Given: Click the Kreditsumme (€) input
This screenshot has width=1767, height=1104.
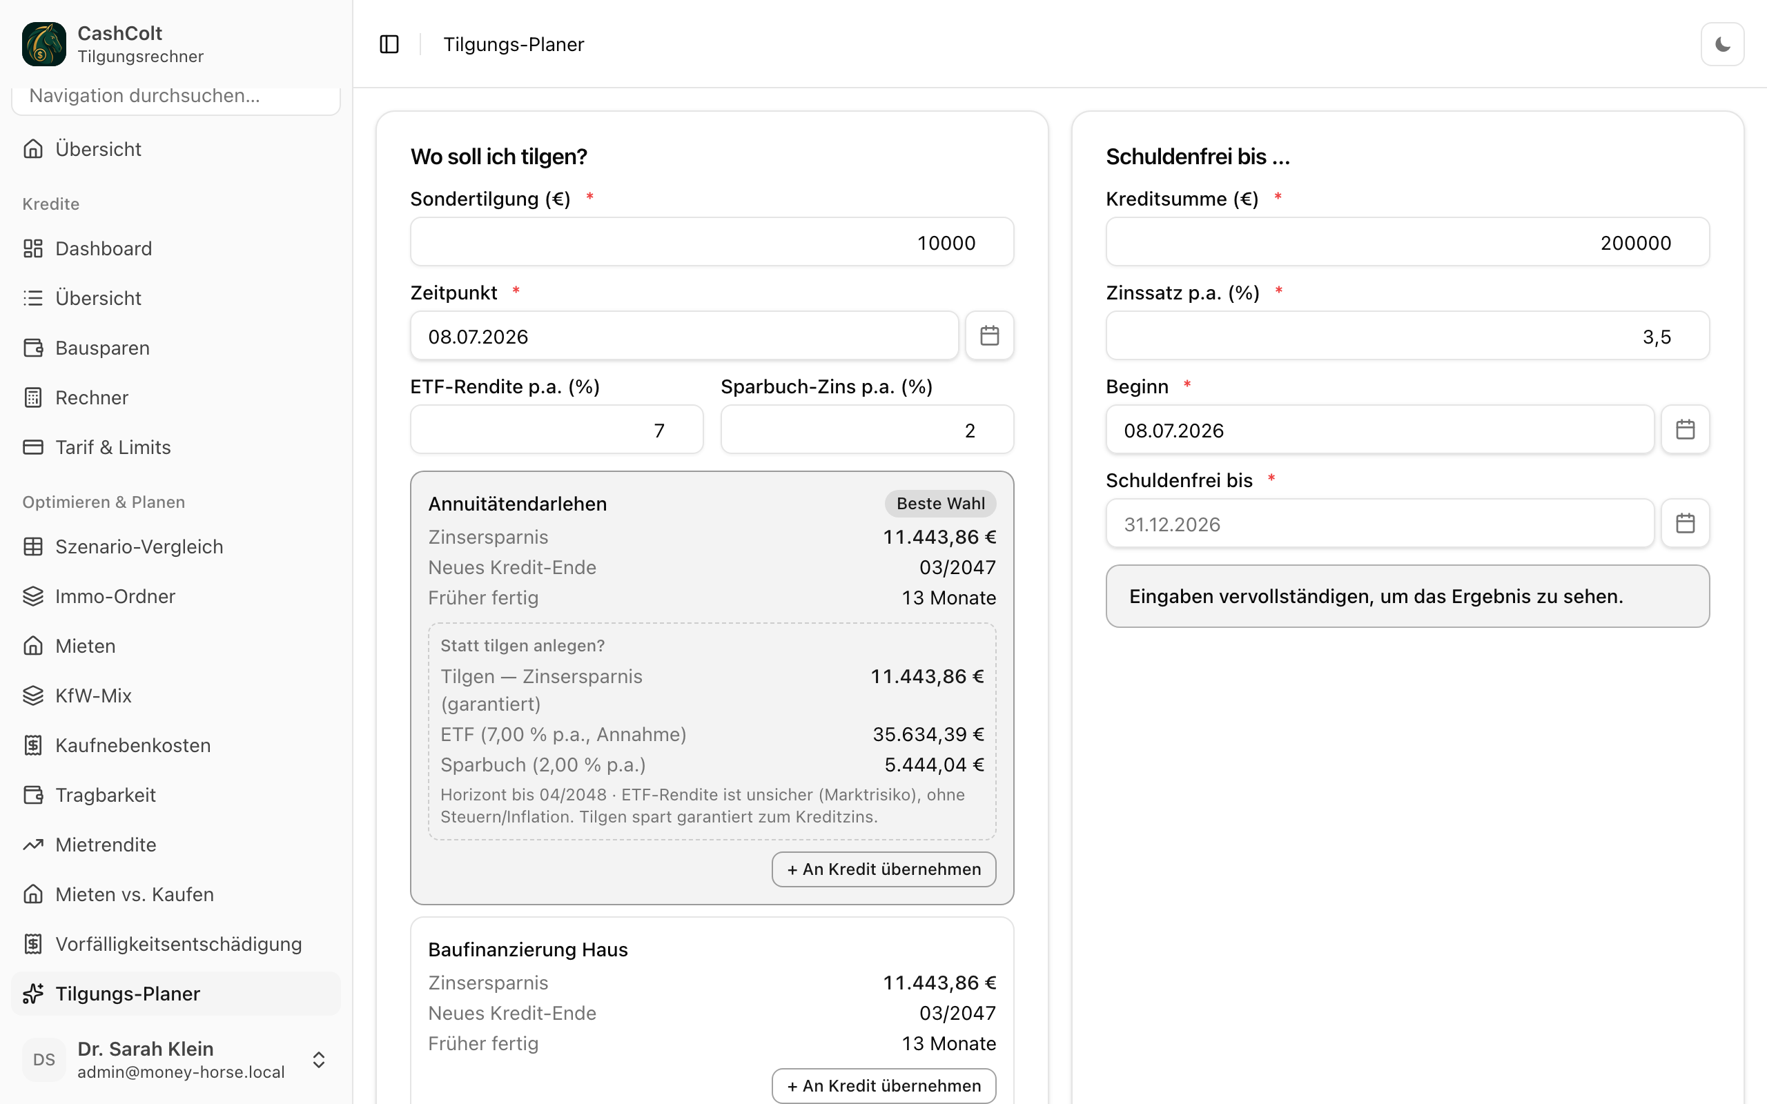Looking at the screenshot, I should pos(1407,241).
